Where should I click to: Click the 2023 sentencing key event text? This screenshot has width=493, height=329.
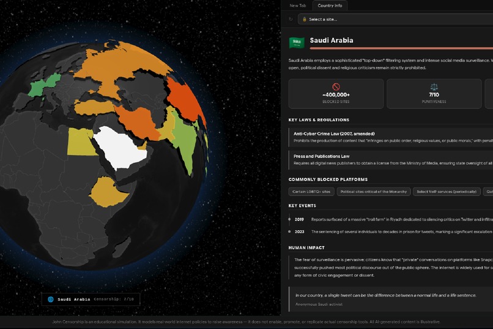[x=402, y=232]
